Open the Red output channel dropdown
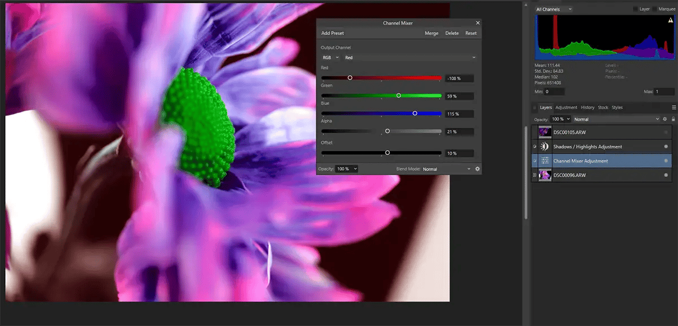The height and width of the screenshot is (326, 678). (x=410, y=58)
